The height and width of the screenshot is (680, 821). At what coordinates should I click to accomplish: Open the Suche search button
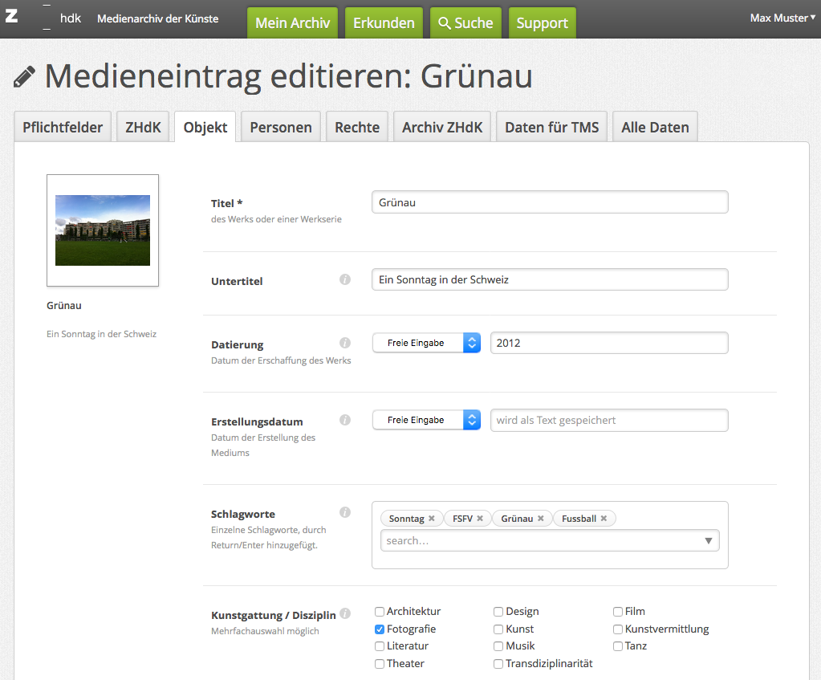point(465,23)
